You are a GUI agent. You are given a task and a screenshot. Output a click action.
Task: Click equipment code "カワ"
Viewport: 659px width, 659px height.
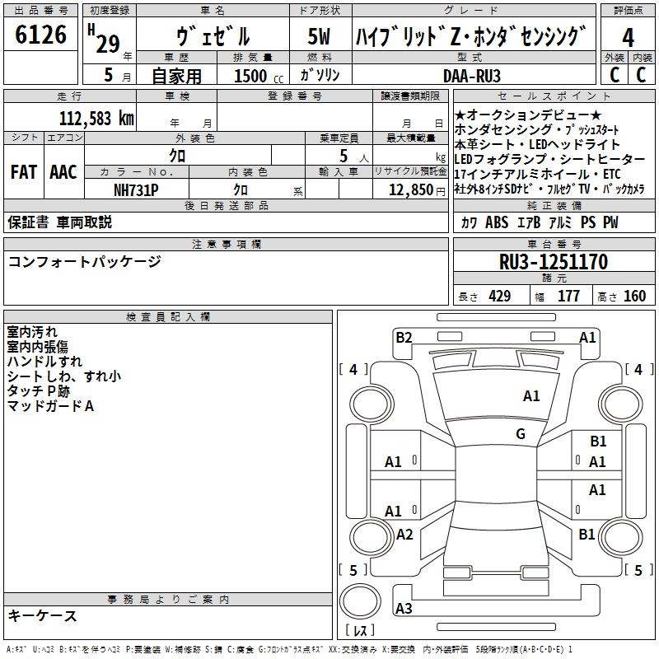tap(469, 222)
